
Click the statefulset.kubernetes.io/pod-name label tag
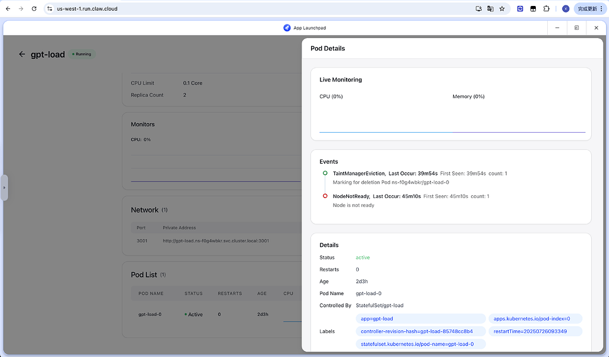pyautogui.click(x=420, y=344)
